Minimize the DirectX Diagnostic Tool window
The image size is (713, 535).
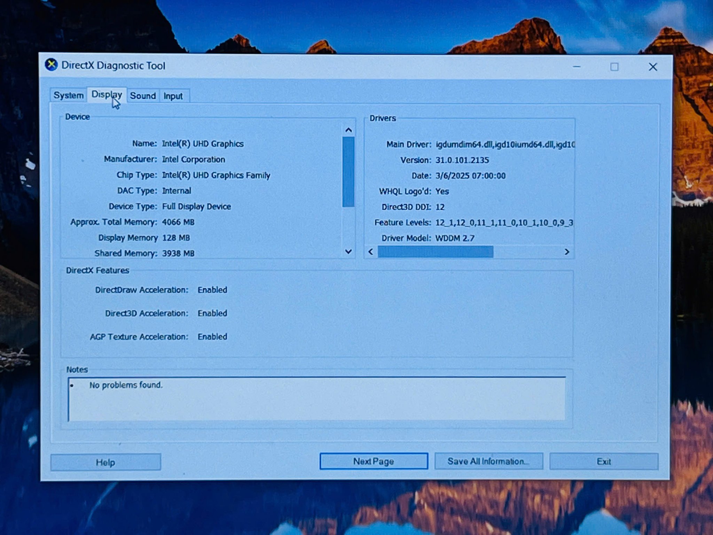coord(577,67)
